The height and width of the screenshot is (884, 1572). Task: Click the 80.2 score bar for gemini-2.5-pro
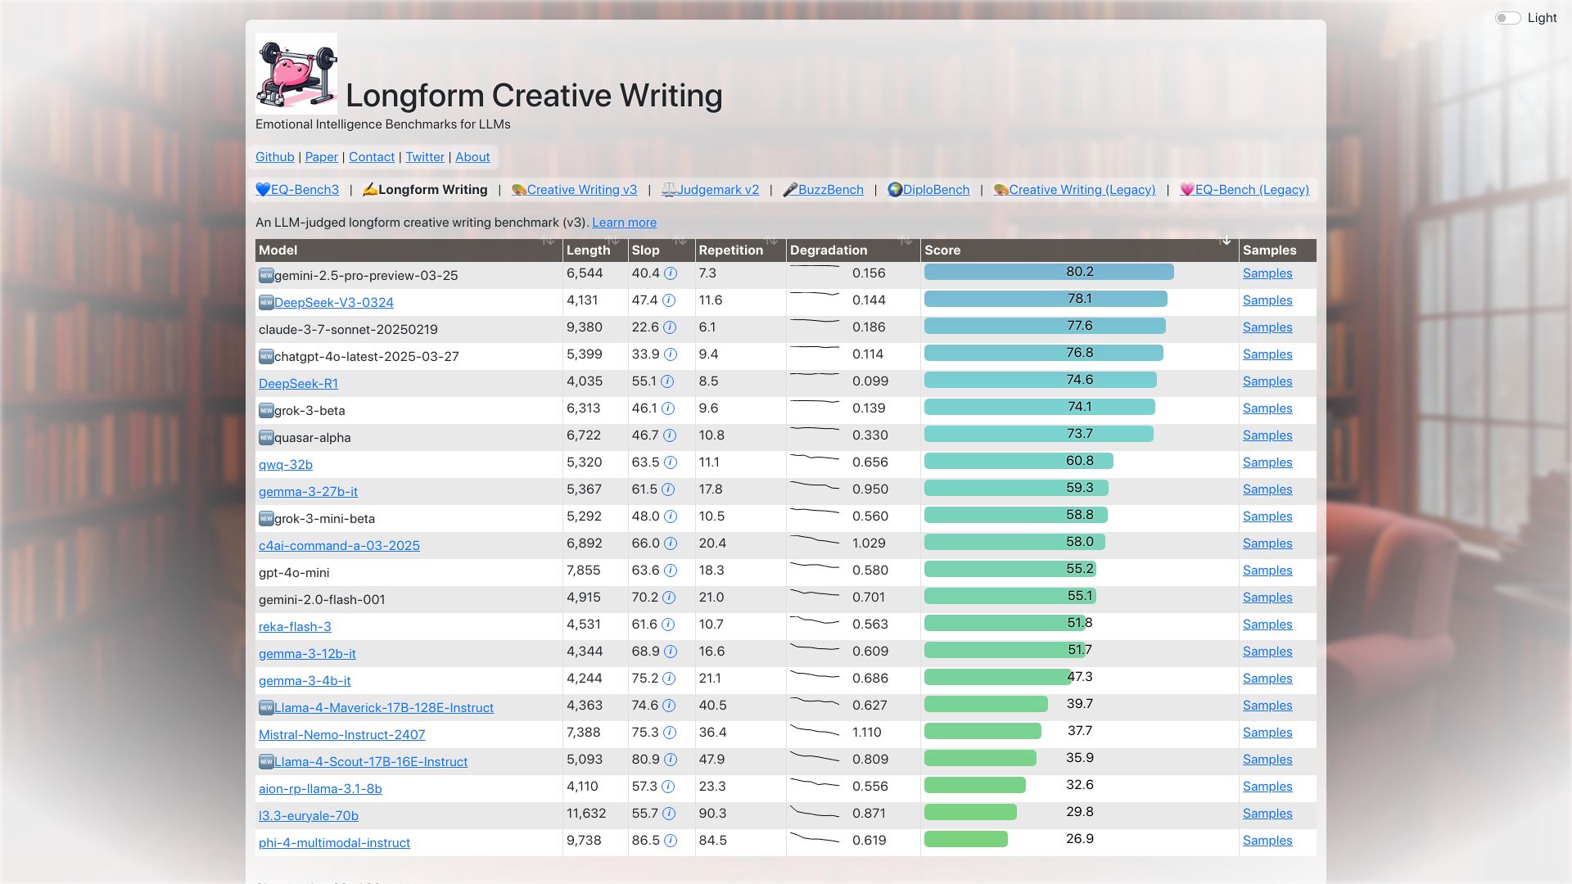[1049, 272]
